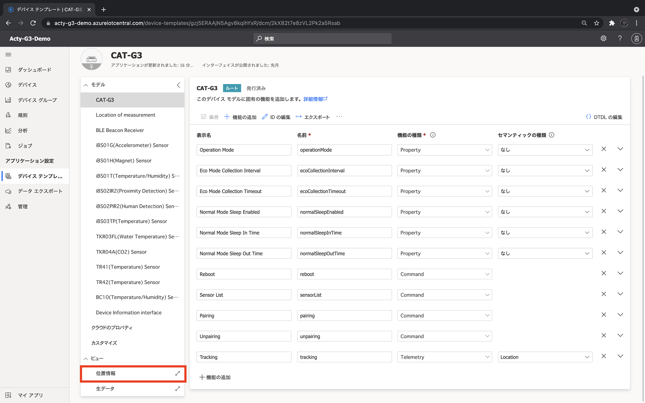The image size is (645, 403).
Task: Click 機能の追加 below the capability list
Action: pyautogui.click(x=215, y=377)
